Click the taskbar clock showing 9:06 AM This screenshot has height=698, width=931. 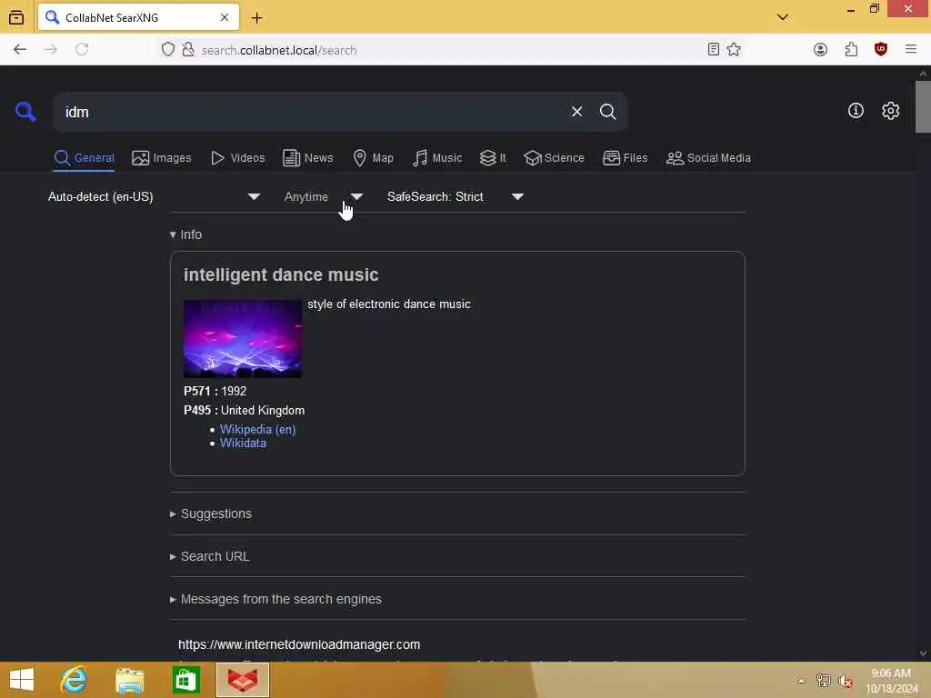coord(891,680)
